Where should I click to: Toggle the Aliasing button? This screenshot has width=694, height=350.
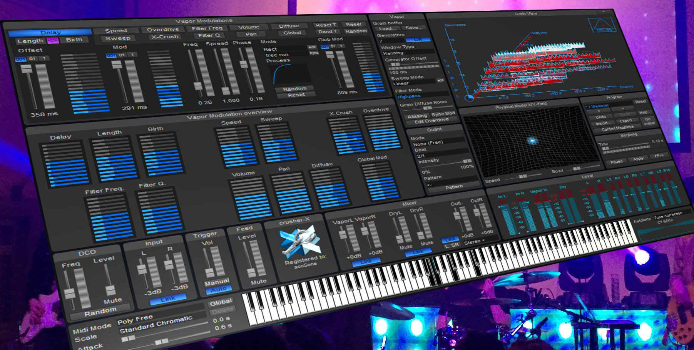pos(417,116)
